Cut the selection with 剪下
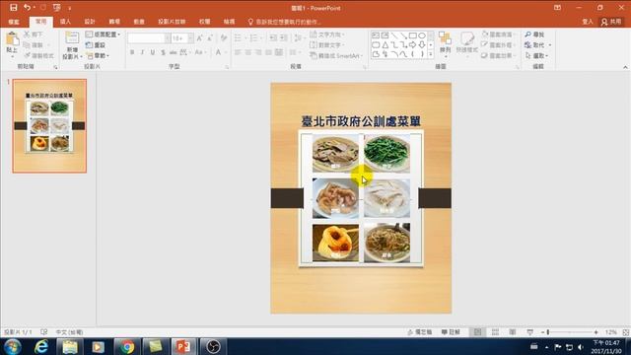631x355 pixels. point(34,35)
